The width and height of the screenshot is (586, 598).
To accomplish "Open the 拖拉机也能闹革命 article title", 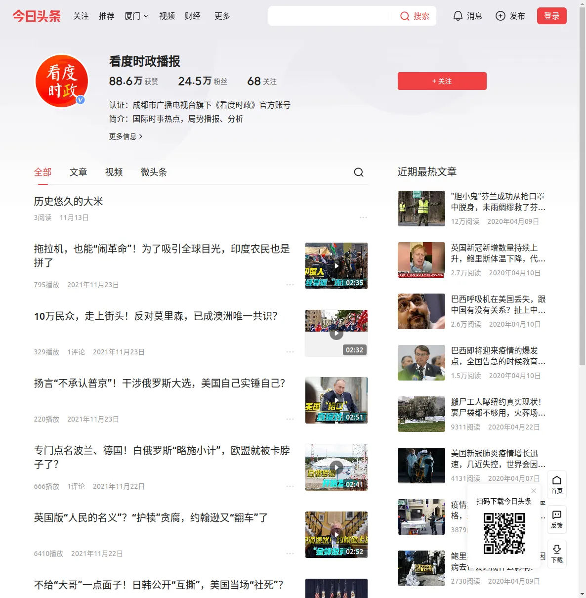I will coord(162,256).
